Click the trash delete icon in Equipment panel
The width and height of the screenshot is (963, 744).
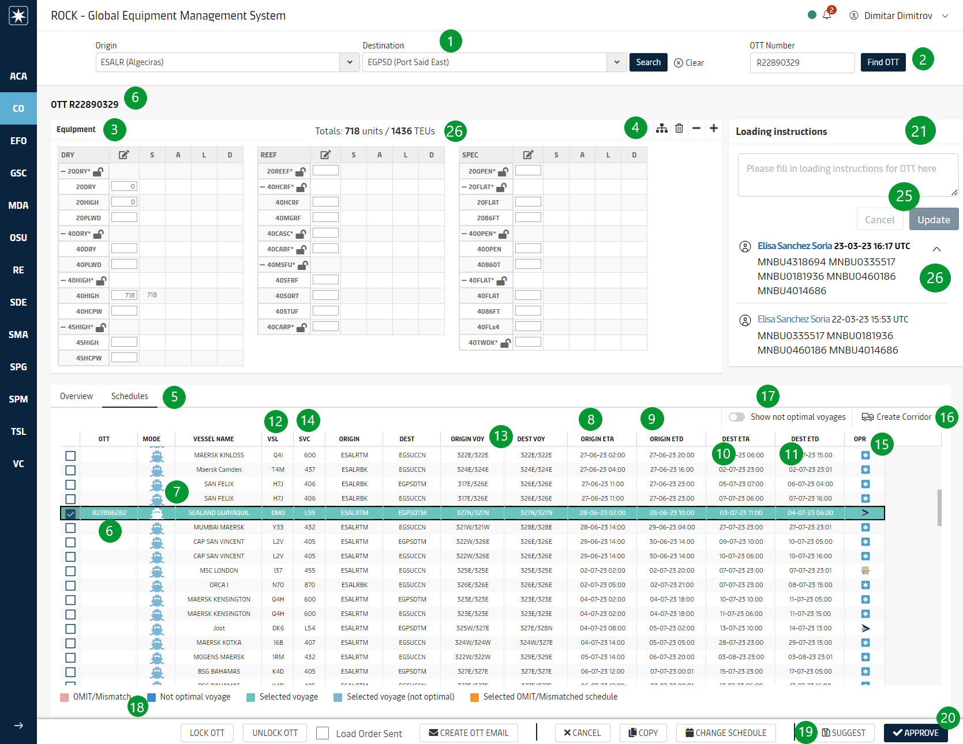pos(679,128)
